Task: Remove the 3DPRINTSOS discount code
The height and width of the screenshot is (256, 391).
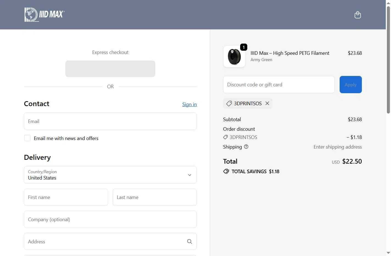Action: 267,103
